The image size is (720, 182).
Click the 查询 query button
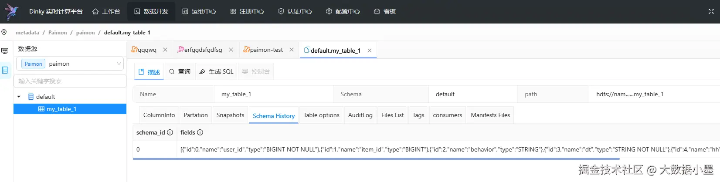click(180, 72)
